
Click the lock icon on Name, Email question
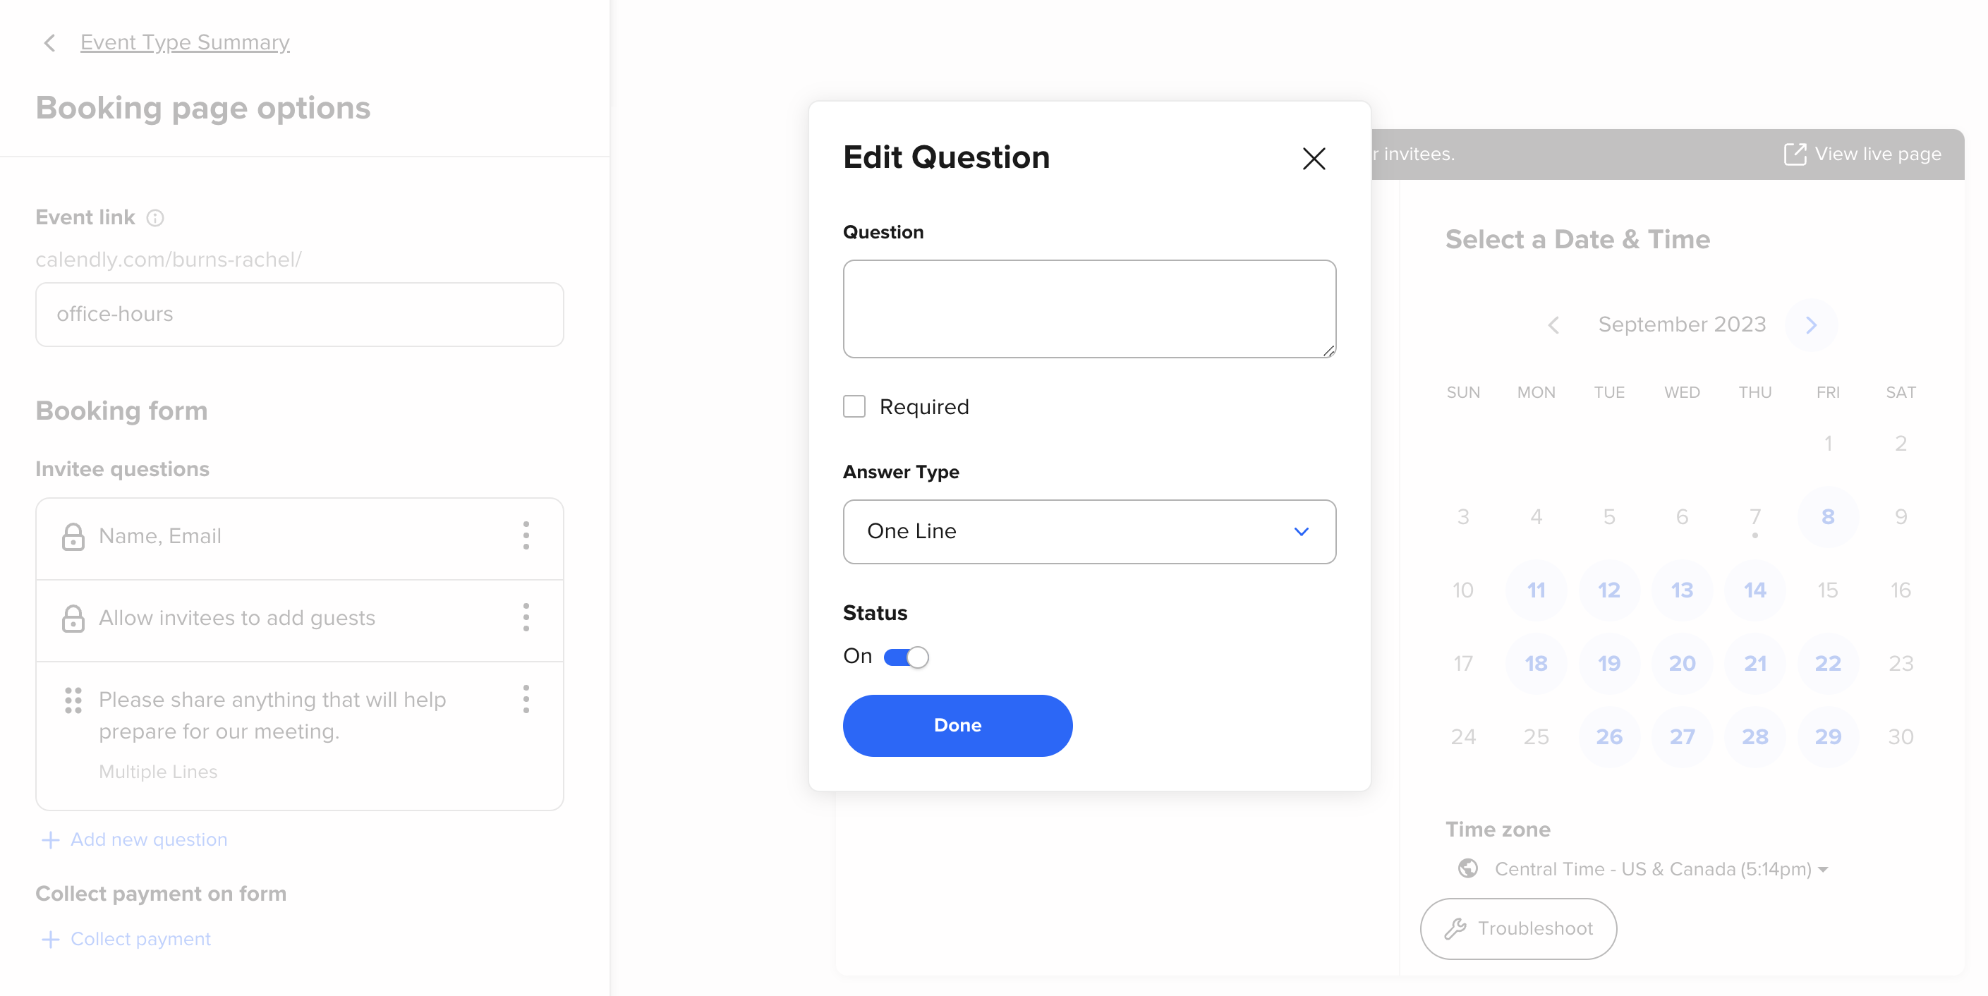[x=73, y=536]
